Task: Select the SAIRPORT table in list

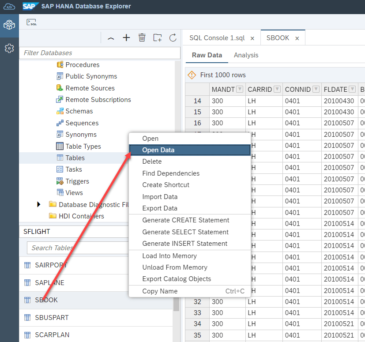Action: (51, 265)
